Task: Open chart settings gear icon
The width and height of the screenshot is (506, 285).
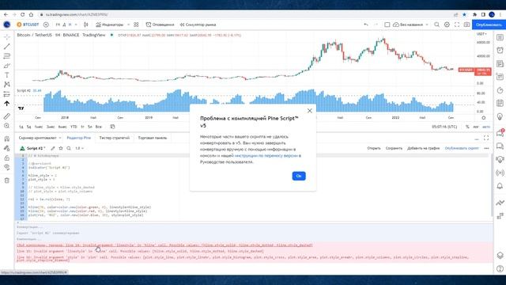Action: click(447, 25)
